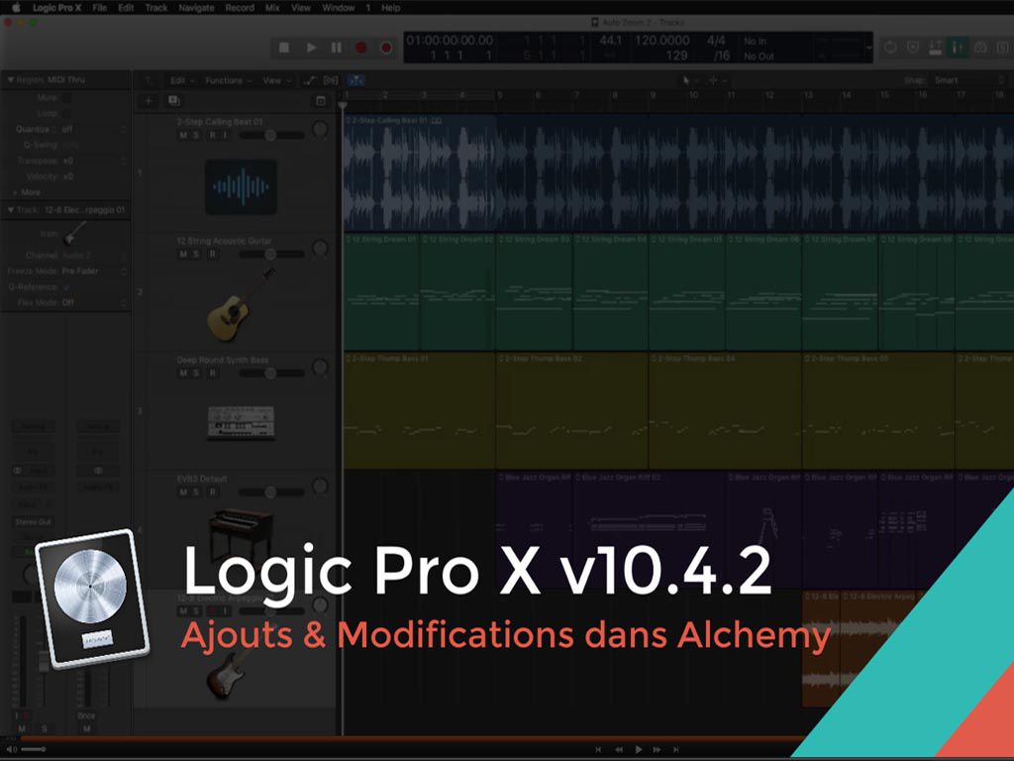Click the Play transport button

click(310, 48)
